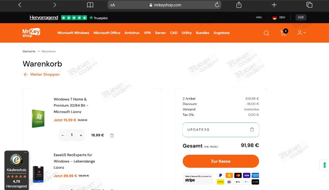The image size is (329, 190).
Task: Open Windows 7 Home & Premium product title
Action: coord(71,105)
